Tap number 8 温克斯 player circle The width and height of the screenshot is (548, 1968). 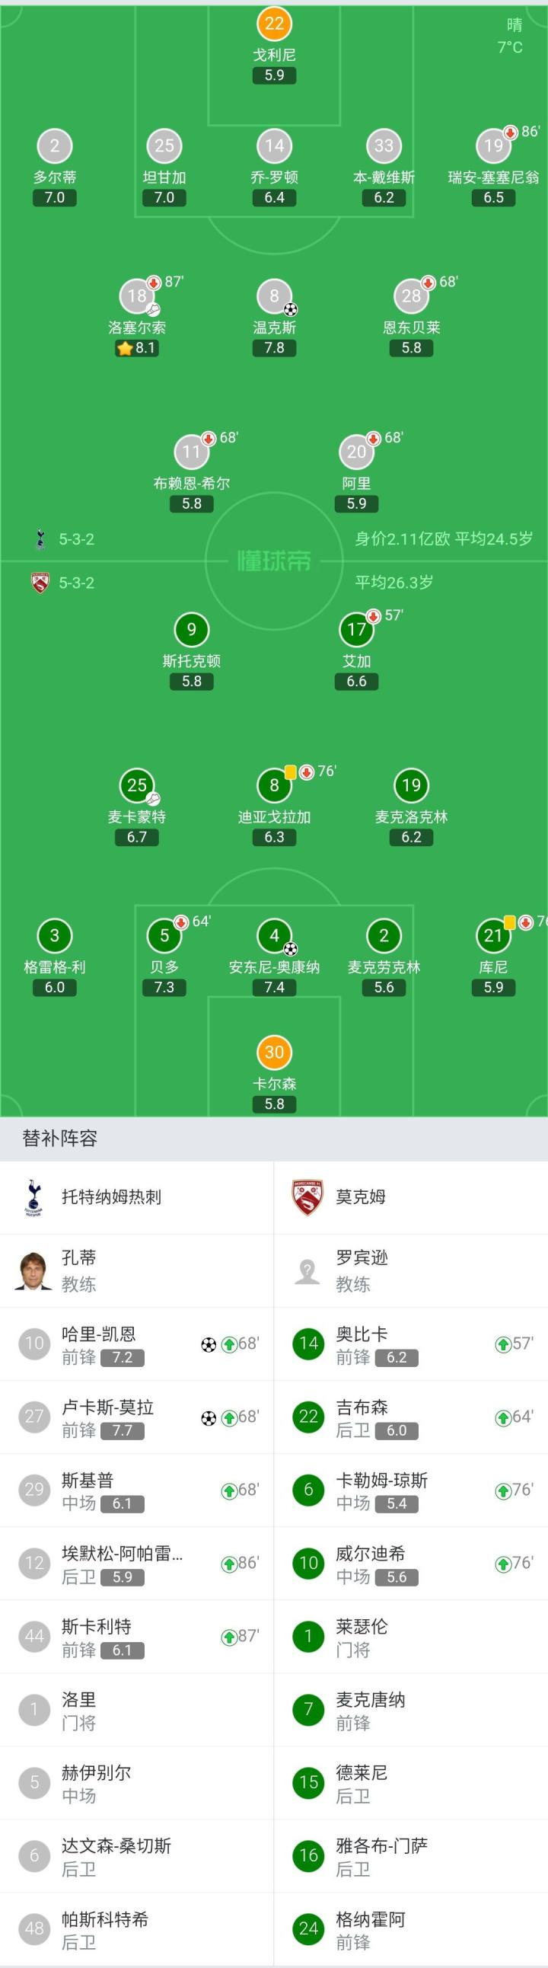coord(274,296)
